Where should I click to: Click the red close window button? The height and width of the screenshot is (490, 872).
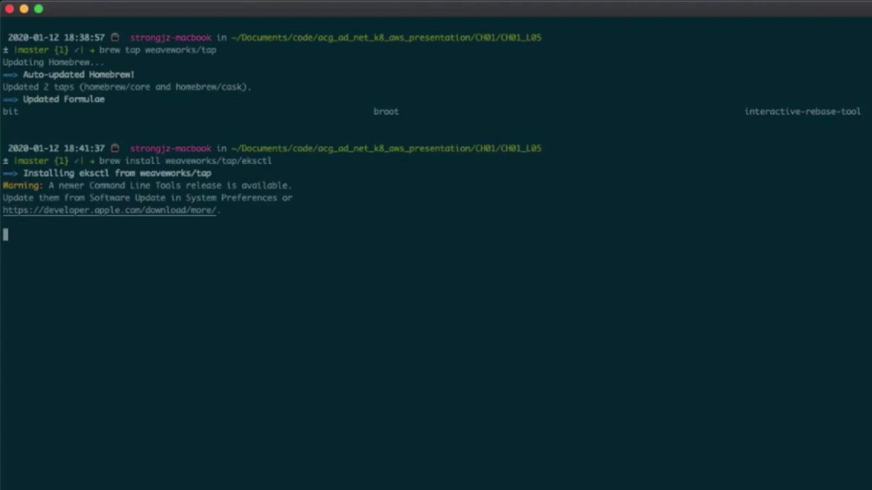point(10,9)
